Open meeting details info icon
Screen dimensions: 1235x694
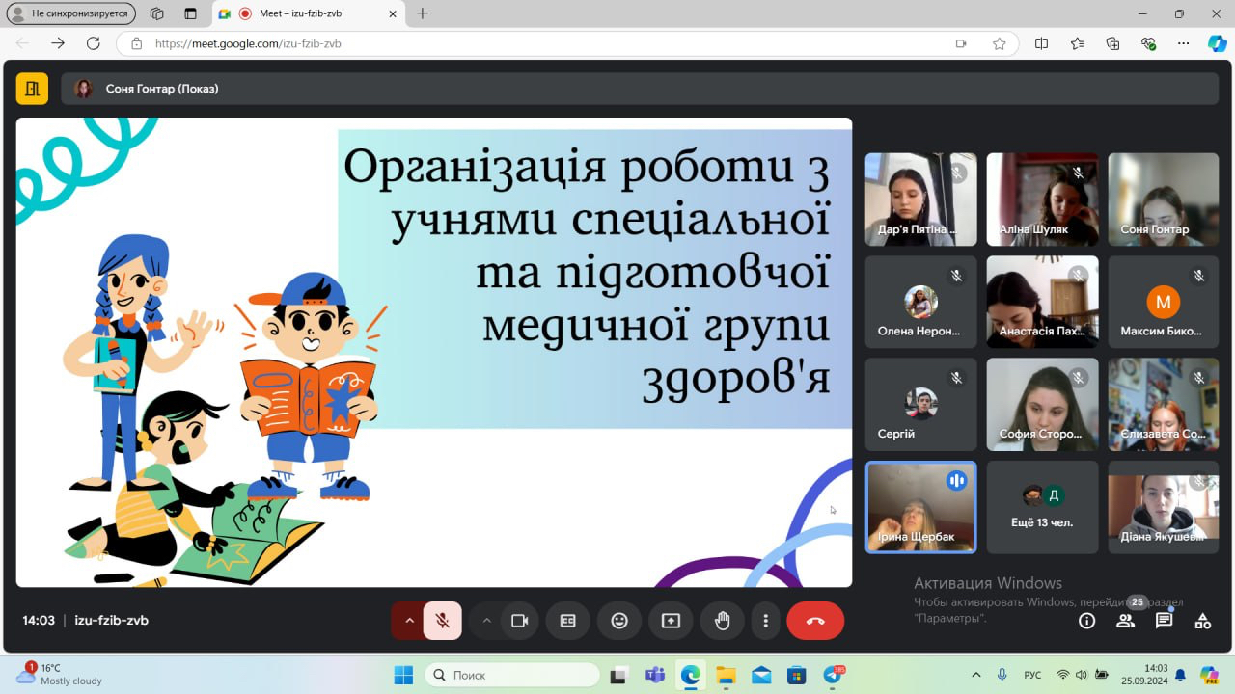pos(1086,621)
